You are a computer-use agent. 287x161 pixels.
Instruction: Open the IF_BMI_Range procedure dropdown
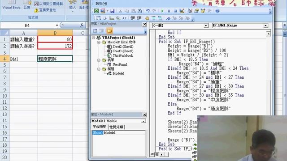[x=265, y=25]
